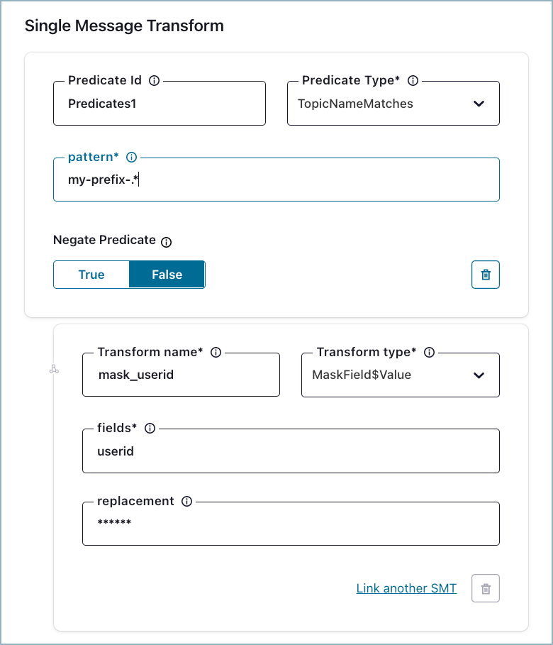Viewport: 553px width, 645px height.
Task: Open the Predicate Type dropdown
Action: point(393,104)
